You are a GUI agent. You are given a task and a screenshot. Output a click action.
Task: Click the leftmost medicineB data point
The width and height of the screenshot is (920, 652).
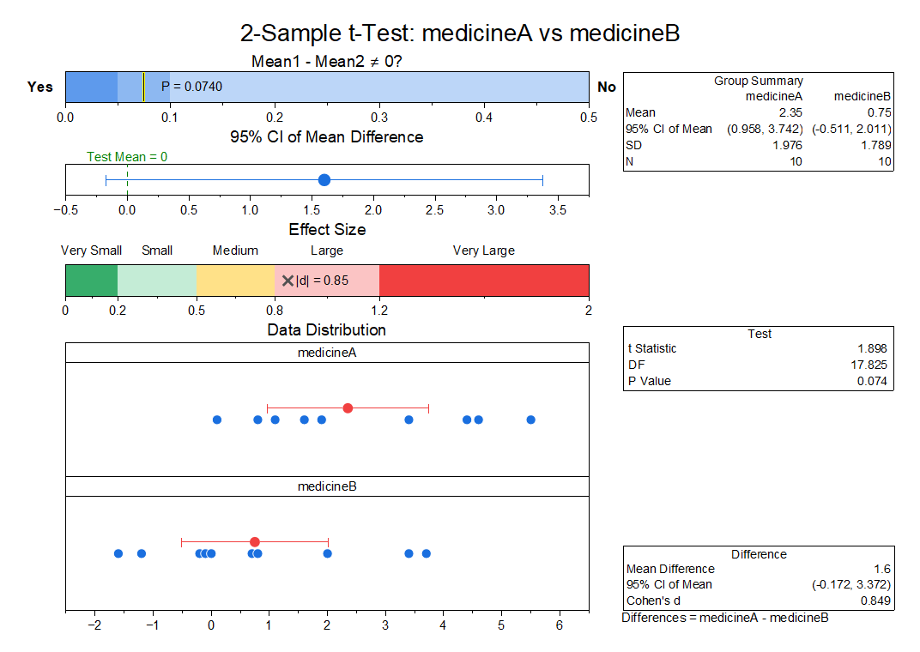point(118,553)
